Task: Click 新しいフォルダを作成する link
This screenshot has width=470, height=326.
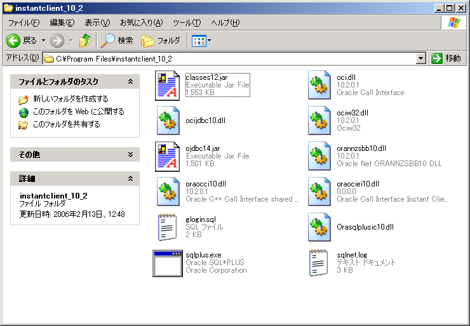Action: coord(70,99)
